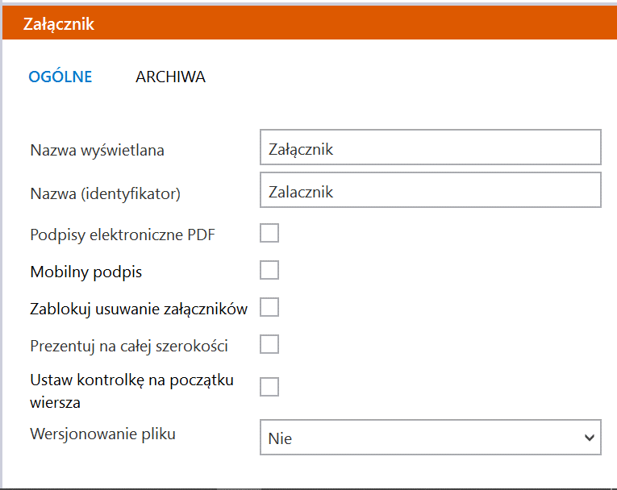Enable Podpisy elektroniczne PDF checkbox
Viewport: 617px width, 490px height.
pyautogui.click(x=269, y=233)
